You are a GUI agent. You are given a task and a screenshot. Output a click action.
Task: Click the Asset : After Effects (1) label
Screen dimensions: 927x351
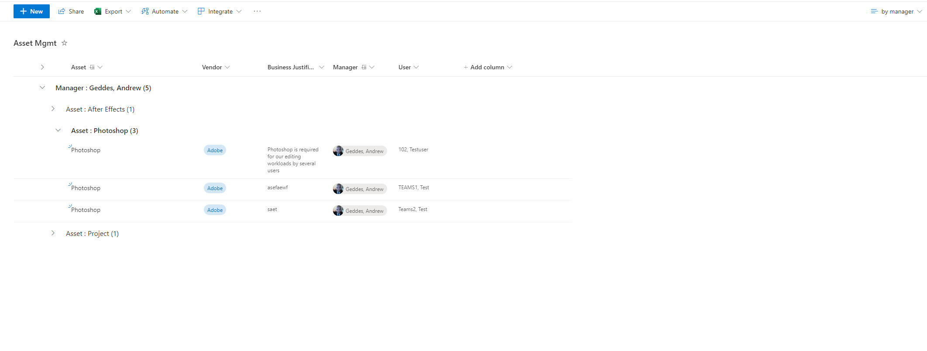pos(100,109)
